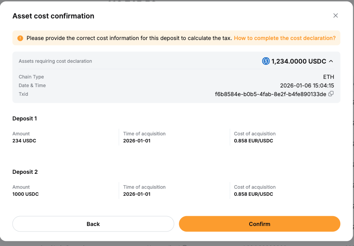
Task: Select the Deposit 2 heading
Action: click(x=25, y=172)
